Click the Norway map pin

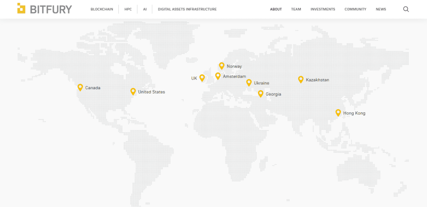pos(222,66)
